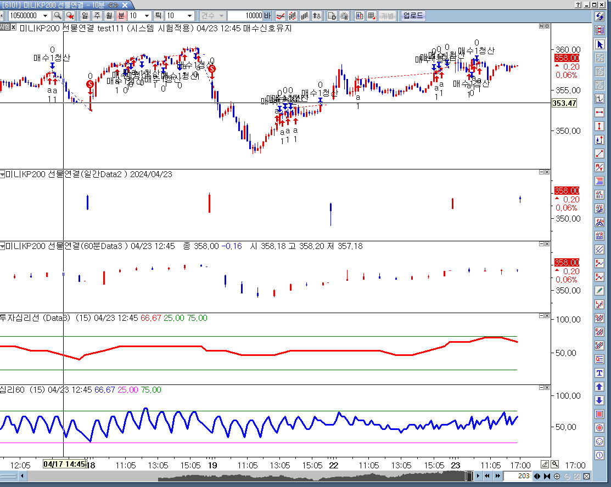Select the arrow pointer tool in right sidebar
Image resolution: width=611 pixels, height=487 pixels.
click(x=599, y=44)
